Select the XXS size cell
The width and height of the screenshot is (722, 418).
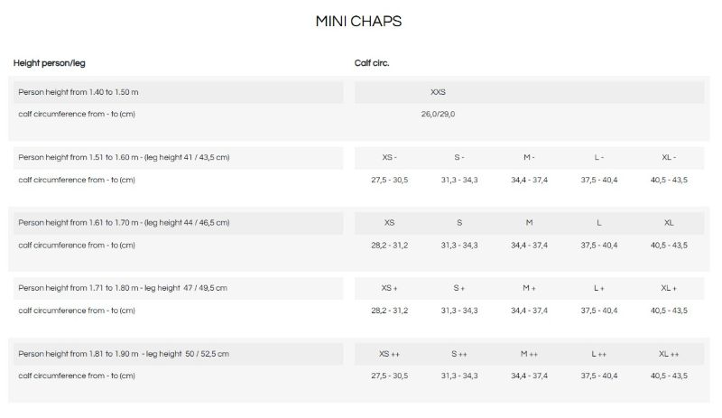[438, 92]
